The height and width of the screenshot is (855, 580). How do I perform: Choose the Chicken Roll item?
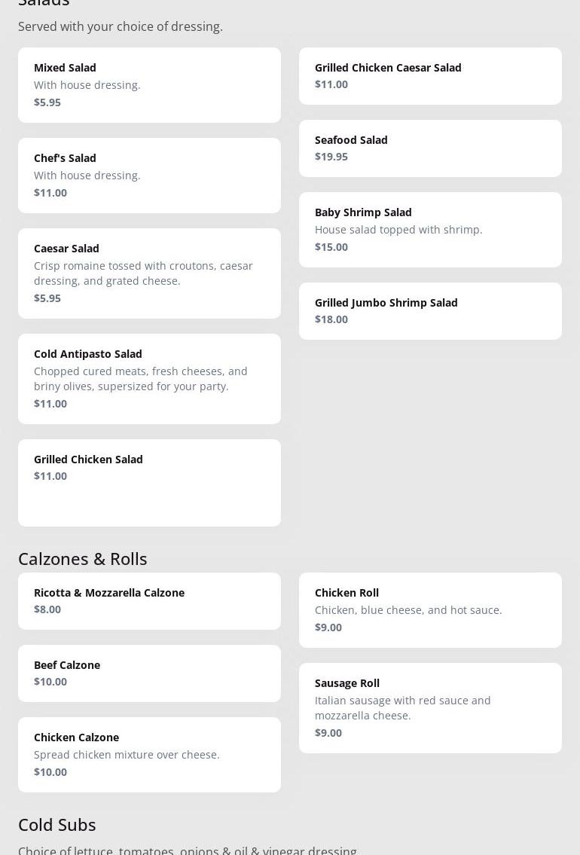coord(430,609)
